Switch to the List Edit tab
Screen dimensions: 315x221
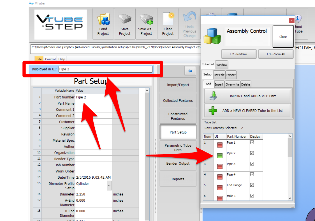click(x=219, y=75)
